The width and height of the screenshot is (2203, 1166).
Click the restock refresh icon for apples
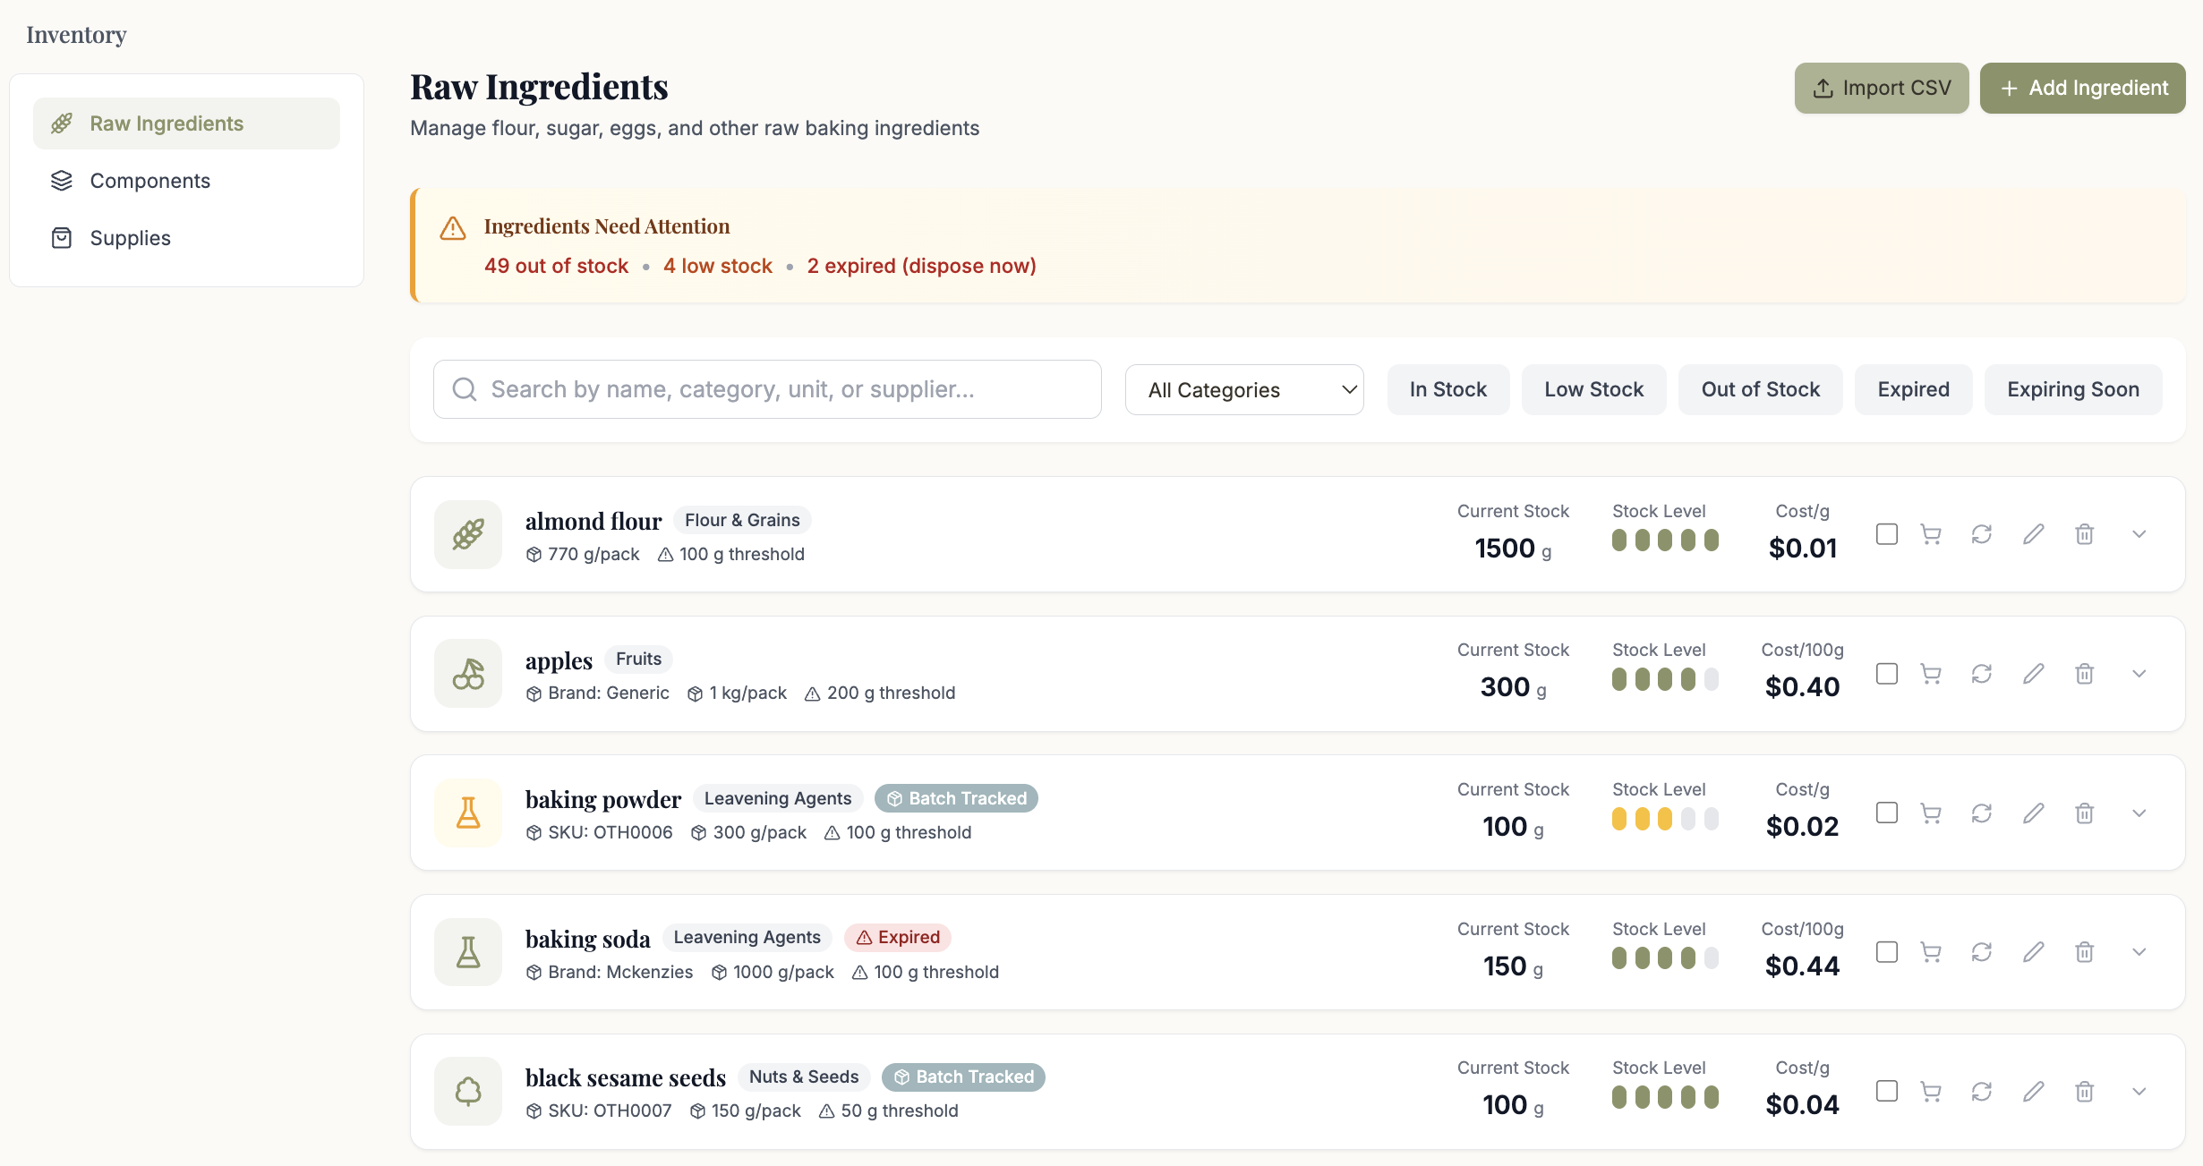1982,673
